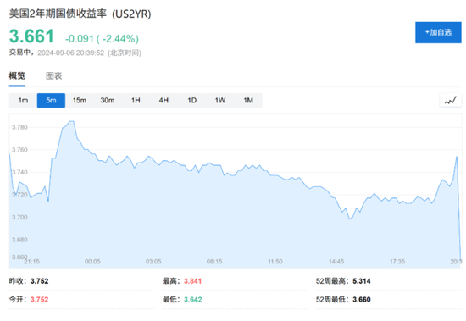Click the 52周最高 value 5.314
The image size is (466, 321).
tap(362, 281)
